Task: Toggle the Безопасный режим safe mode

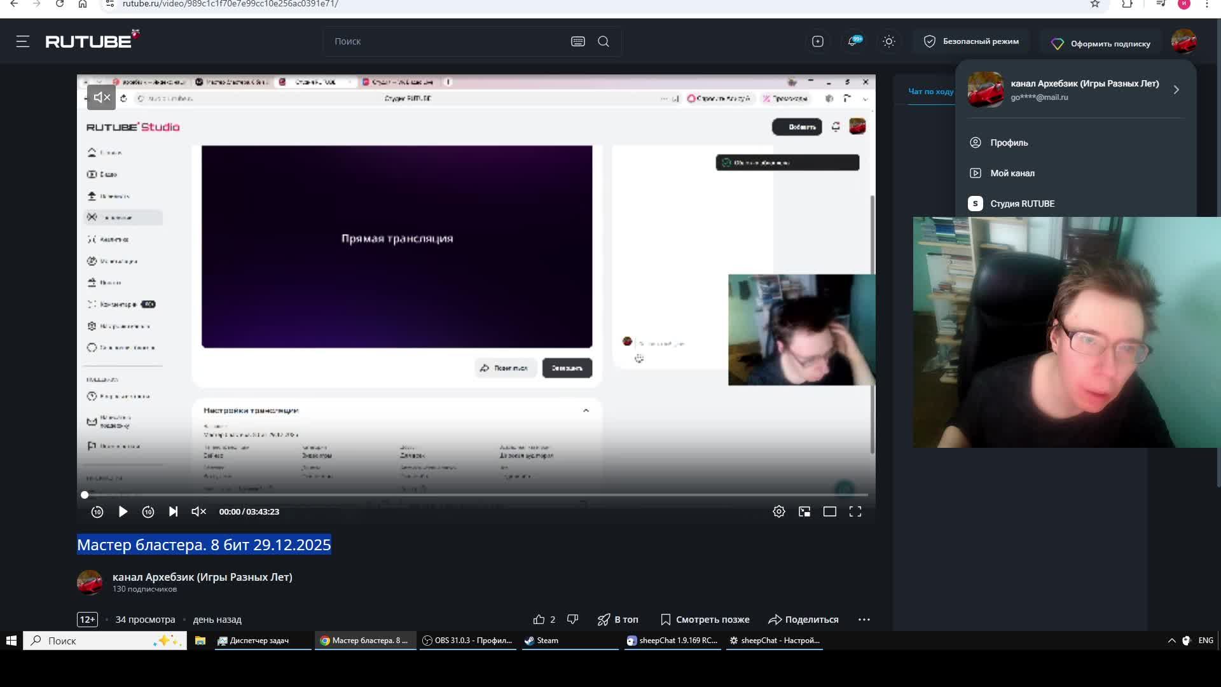Action: (971, 41)
